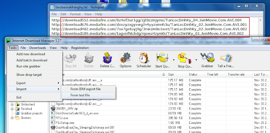Choose From text file import option

[88, 95]
